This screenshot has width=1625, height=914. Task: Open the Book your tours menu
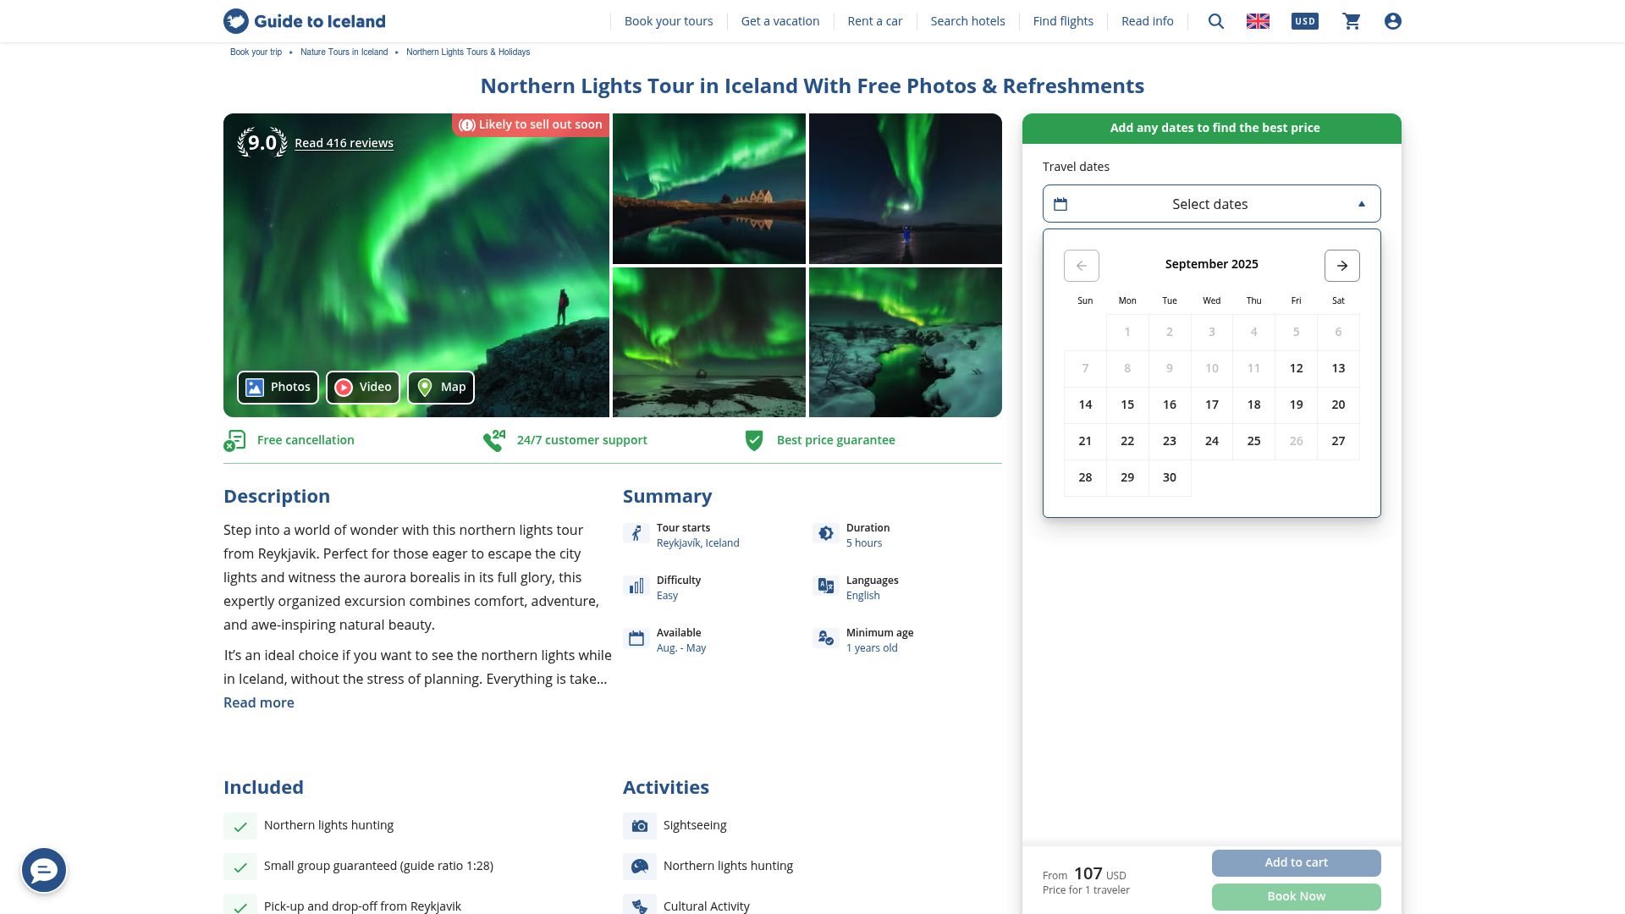pos(668,21)
